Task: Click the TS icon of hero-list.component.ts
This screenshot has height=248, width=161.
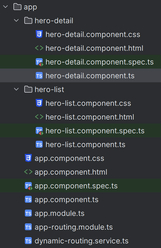Action: tap(39, 144)
